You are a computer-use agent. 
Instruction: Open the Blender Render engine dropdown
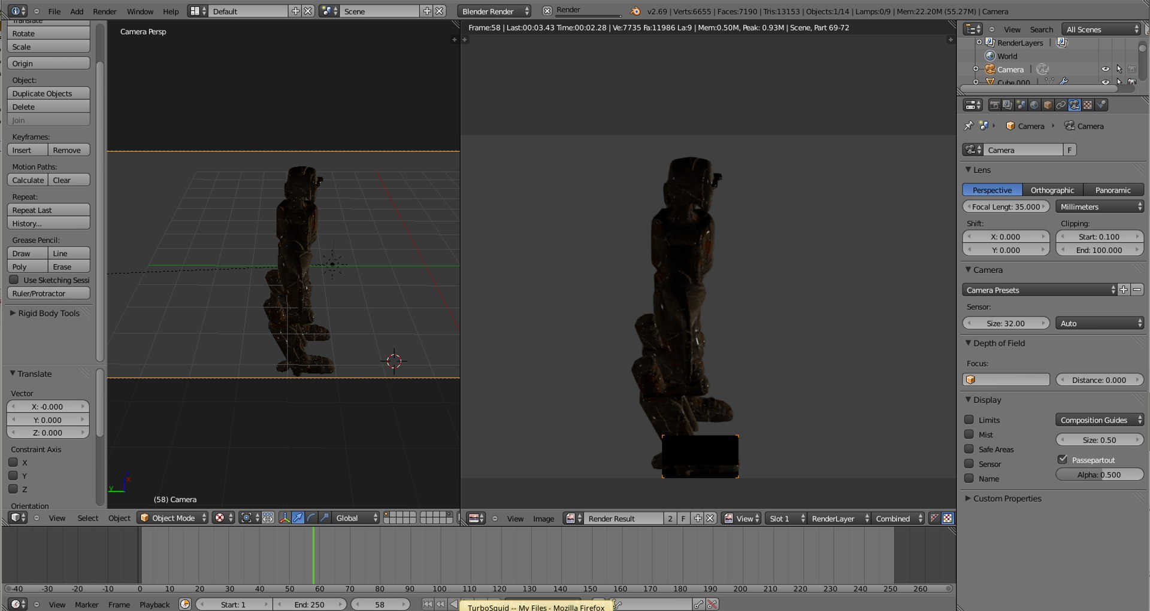tap(494, 11)
